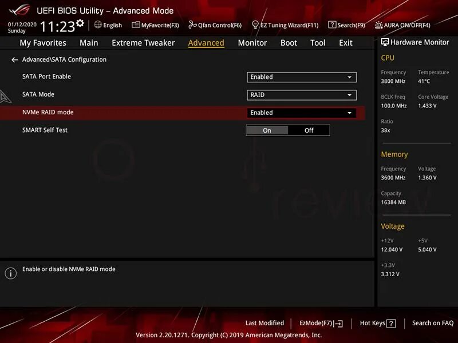Click +12V value 12.040 V
Screen dimensions: 458x343
click(x=392, y=250)
